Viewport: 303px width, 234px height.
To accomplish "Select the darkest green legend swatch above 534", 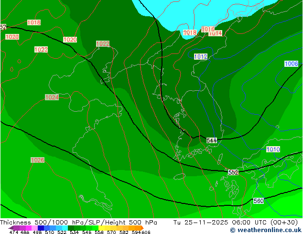I will (71, 228).
